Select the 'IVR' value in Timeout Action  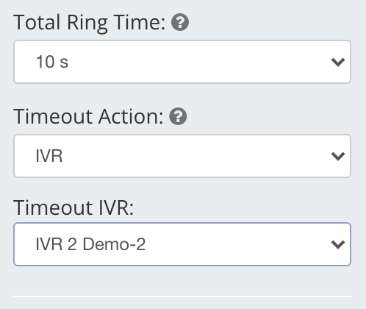click(x=49, y=156)
